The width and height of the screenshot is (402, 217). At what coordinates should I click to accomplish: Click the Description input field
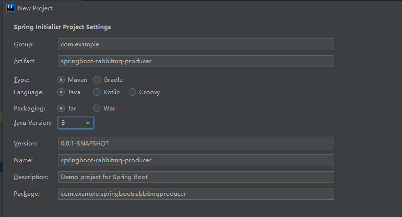[196, 177]
